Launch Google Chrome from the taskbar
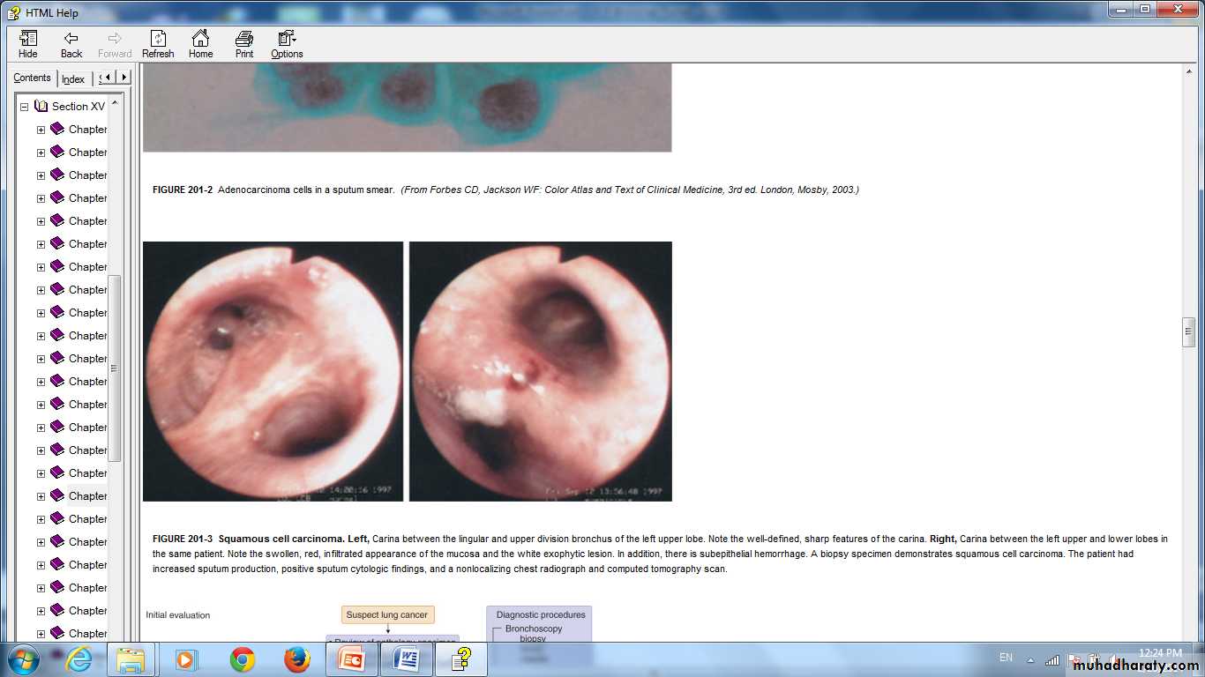 click(x=243, y=659)
